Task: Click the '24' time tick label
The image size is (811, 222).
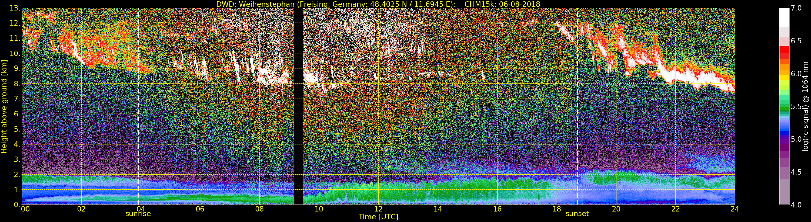Action: click(x=735, y=209)
